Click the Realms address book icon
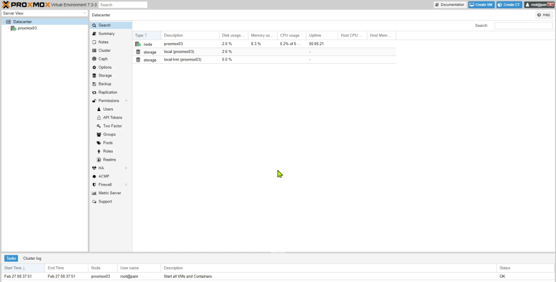 (99, 160)
